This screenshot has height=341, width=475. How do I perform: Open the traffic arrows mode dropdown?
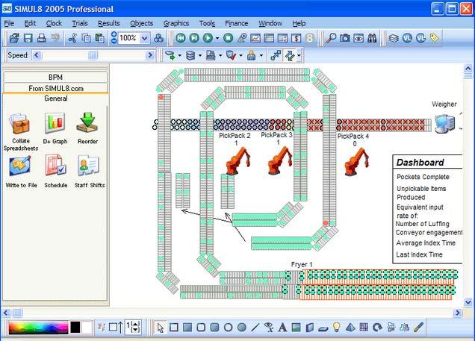[299, 55]
